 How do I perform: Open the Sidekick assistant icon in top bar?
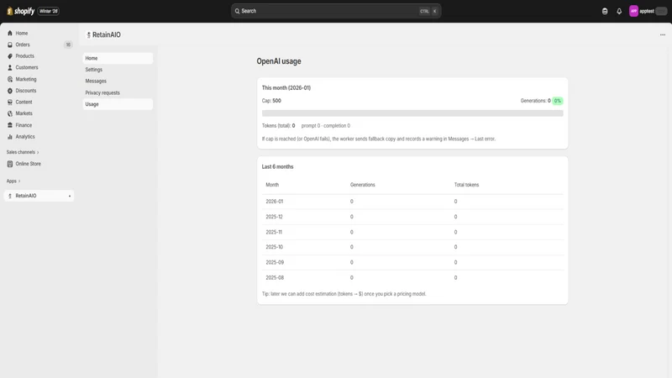pyautogui.click(x=605, y=11)
